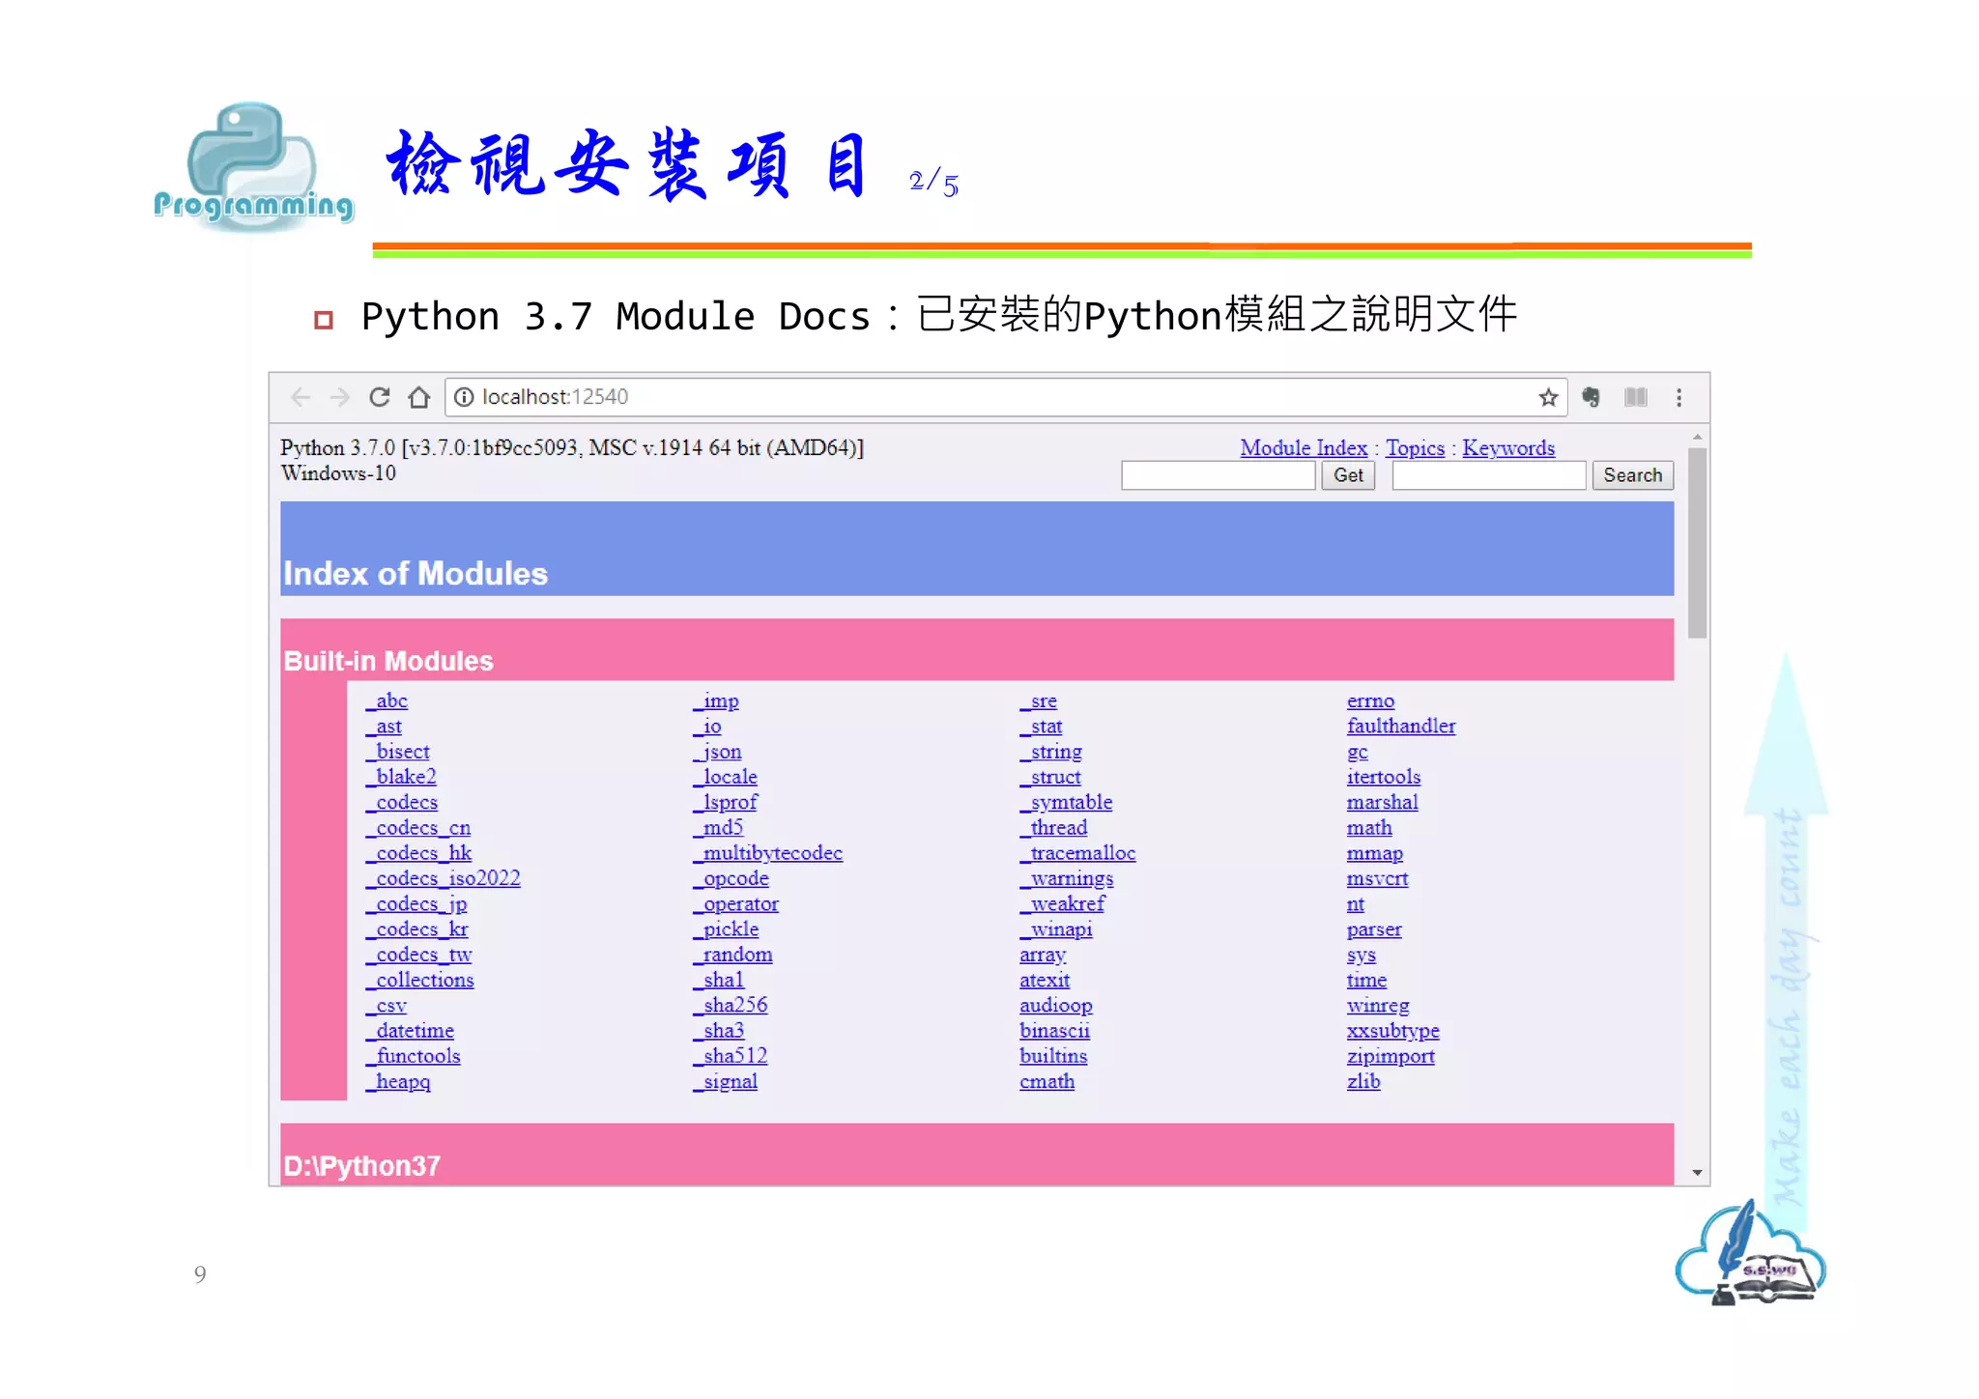The width and height of the screenshot is (1979, 1399).
Task: Open the Module Index link
Action: point(1304,448)
